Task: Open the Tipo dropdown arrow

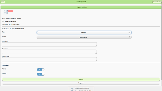Action: click(x=129, y=33)
